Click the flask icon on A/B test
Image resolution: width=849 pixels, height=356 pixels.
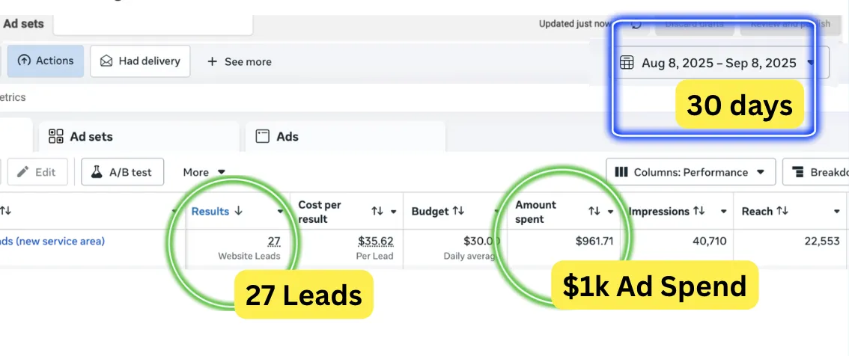[x=97, y=172]
